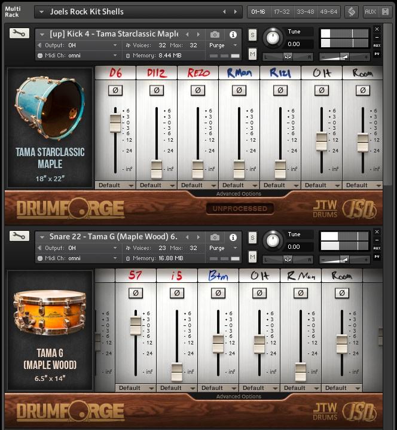
Task: Invert phase on kick D6 channel
Action: click(x=115, y=90)
